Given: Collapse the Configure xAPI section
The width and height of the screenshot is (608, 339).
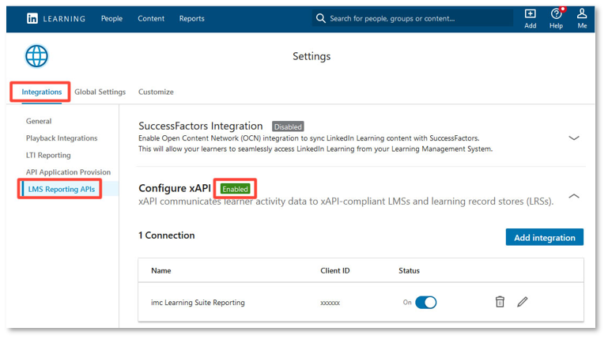Looking at the screenshot, I should 574,196.
